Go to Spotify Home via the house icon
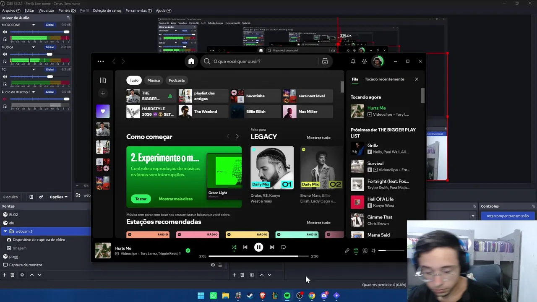The width and height of the screenshot is (537, 302). pos(191,61)
